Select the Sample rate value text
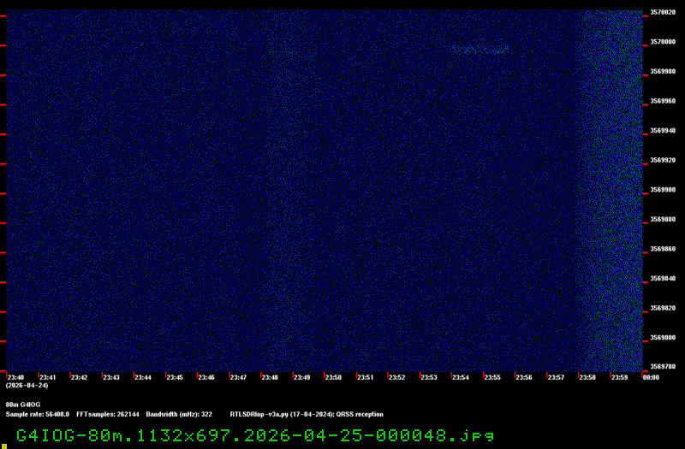The image size is (685, 449). coord(38,414)
